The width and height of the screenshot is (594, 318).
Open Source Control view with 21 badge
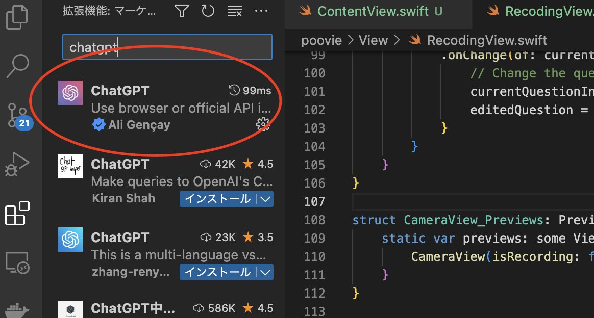click(x=19, y=116)
